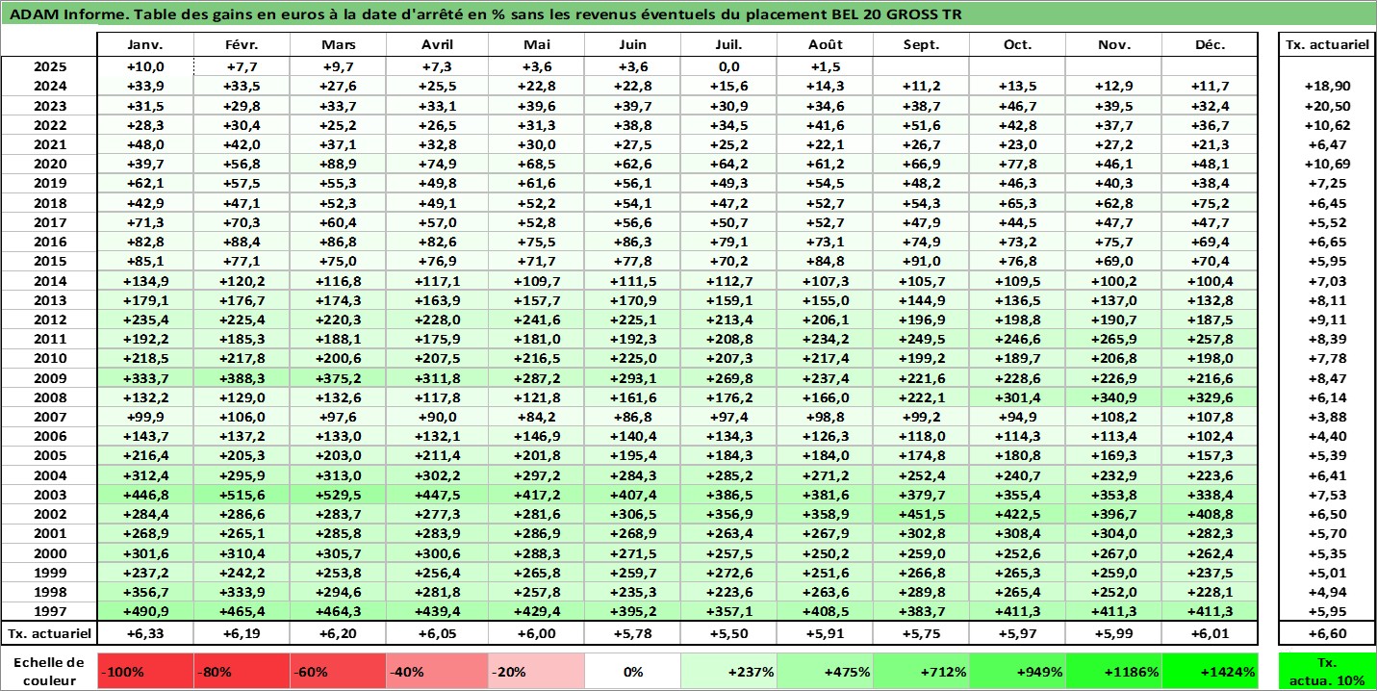Select the -40% pink color swatch
The height and width of the screenshot is (691, 1377).
click(x=435, y=672)
